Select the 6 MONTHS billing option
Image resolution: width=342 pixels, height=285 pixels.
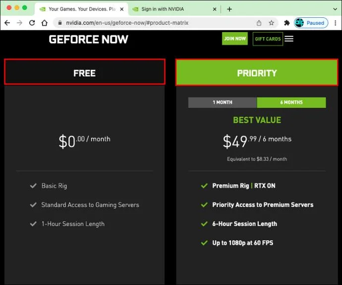point(291,102)
